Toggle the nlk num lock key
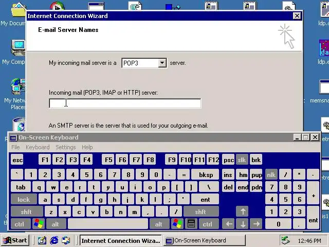The image size is (329, 247). pyautogui.click(x=271, y=174)
